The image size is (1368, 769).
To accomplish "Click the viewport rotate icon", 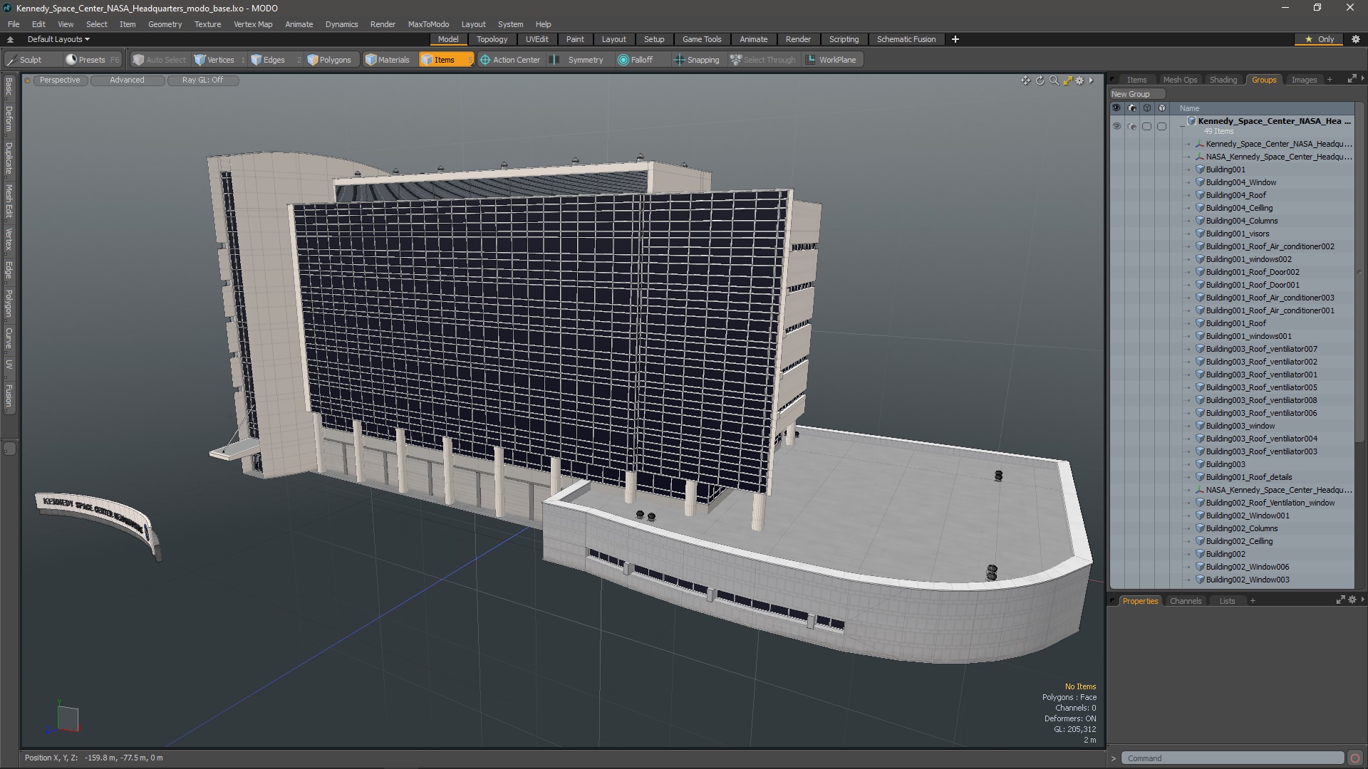I will coord(1040,80).
